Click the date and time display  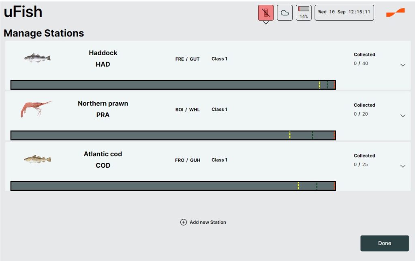pos(344,12)
